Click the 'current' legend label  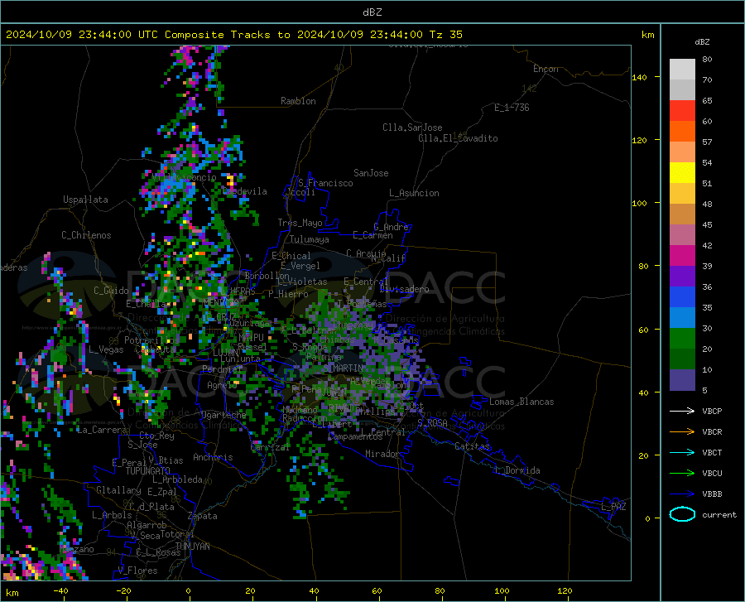click(719, 514)
